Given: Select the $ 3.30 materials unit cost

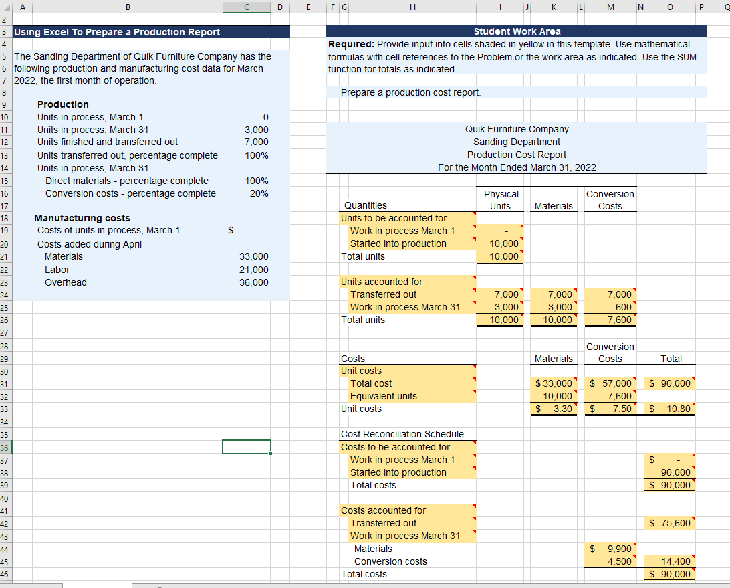Looking at the screenshot, I should click(x=554, y=409).
